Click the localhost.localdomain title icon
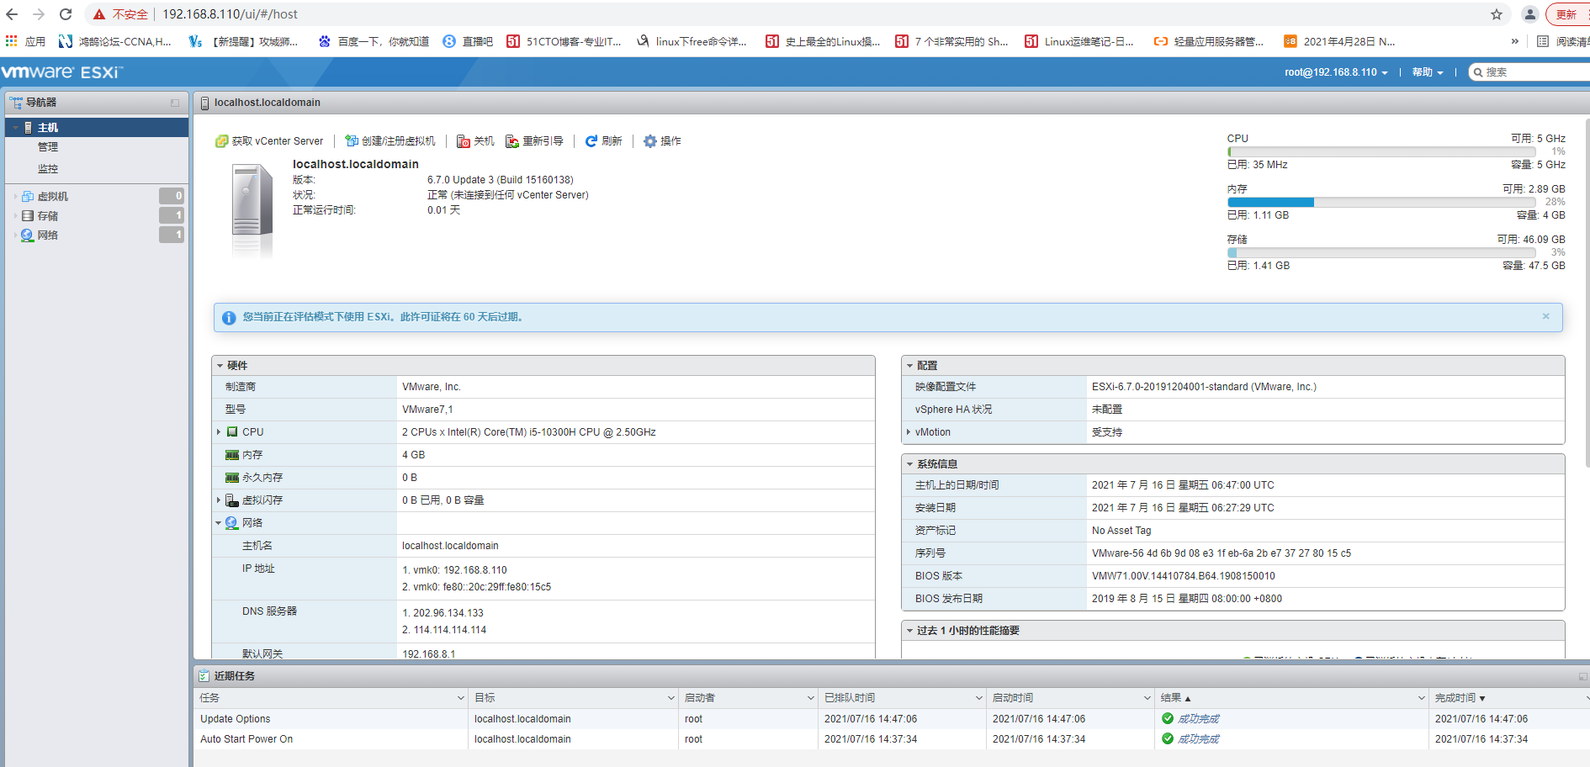 [204, 103]
